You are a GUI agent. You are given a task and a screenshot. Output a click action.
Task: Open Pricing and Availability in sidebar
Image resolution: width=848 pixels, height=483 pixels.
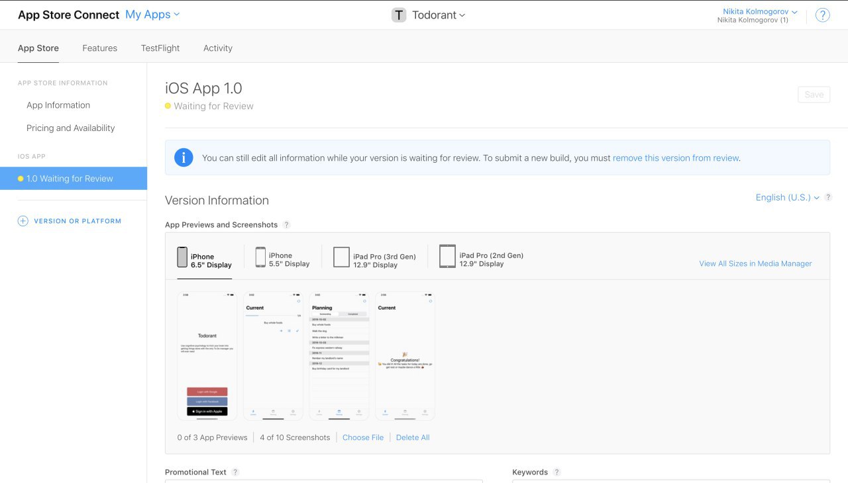pos(71,128)
